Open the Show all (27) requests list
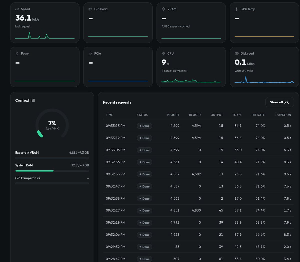Screen dimensions: 300x262 [x=279, y=102]
